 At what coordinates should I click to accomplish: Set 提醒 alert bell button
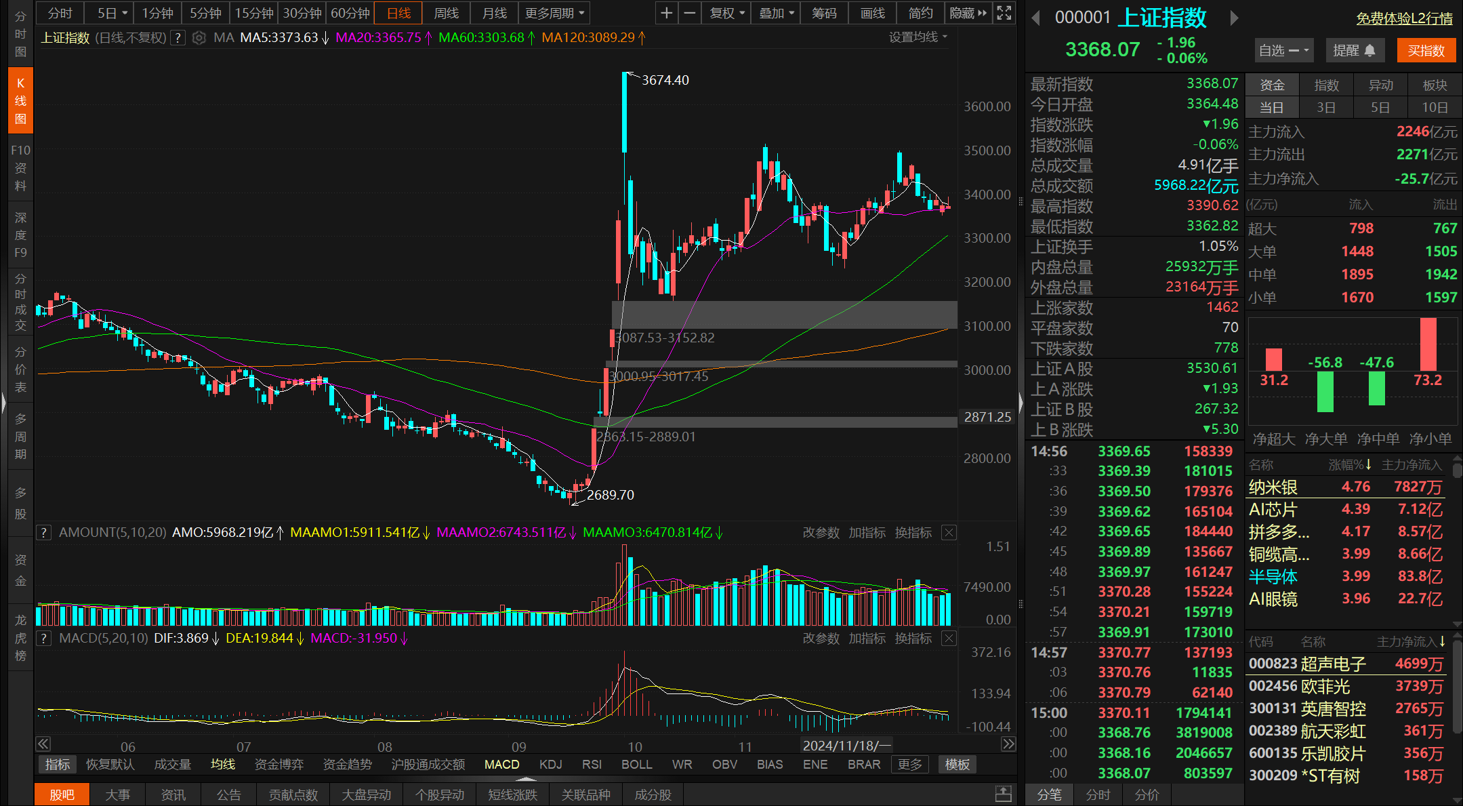tap(1354, 50)
